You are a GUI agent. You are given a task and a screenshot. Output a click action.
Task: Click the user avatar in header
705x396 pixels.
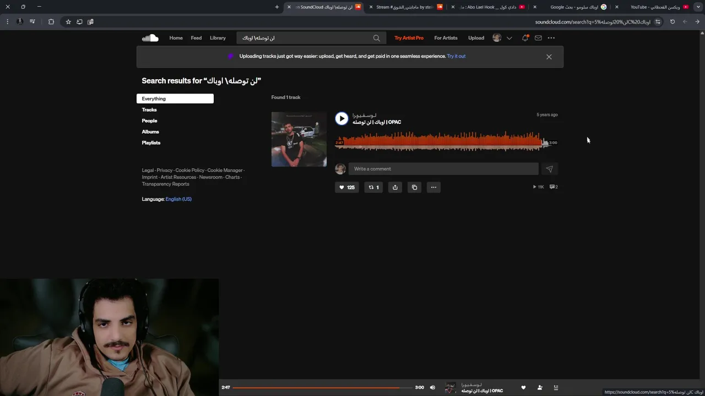point(497,38)
